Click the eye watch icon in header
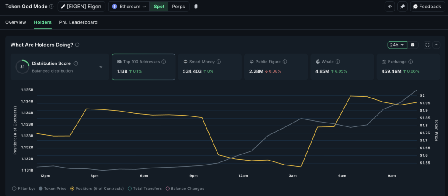This screenshot has width=448, height=196. click(x=389, y=7)
